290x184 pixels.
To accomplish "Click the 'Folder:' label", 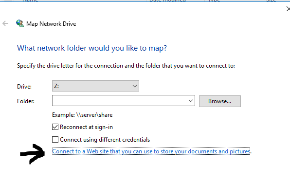I will click(26, 101).
